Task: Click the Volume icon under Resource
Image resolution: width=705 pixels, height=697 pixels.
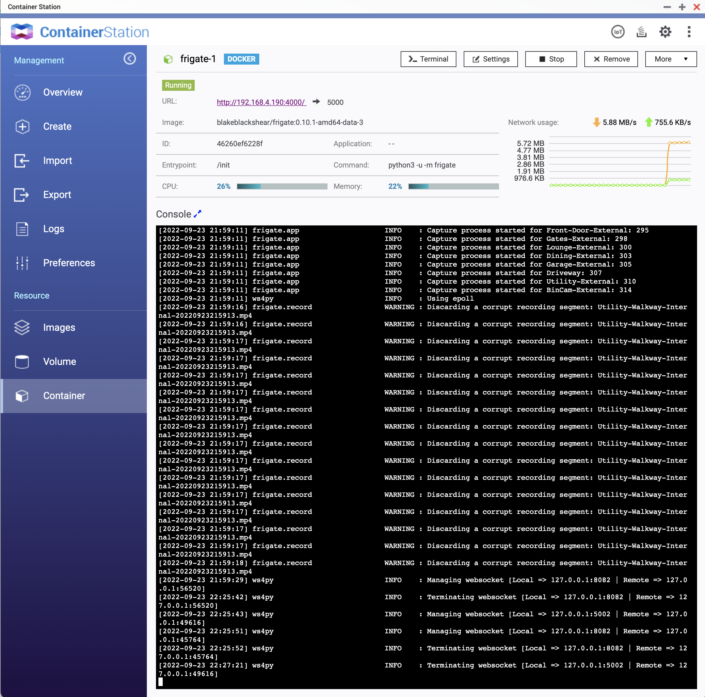Action: (x=22, y=361)
